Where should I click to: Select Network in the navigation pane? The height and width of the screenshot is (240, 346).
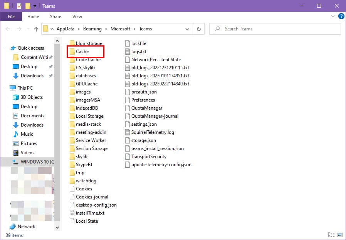26,227
